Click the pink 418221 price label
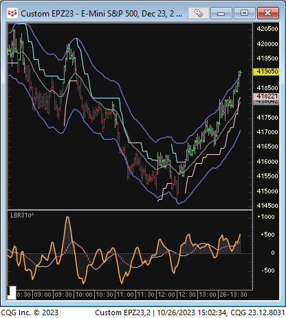This screenshot has width=286, height=318. click(x=266, y=96)
